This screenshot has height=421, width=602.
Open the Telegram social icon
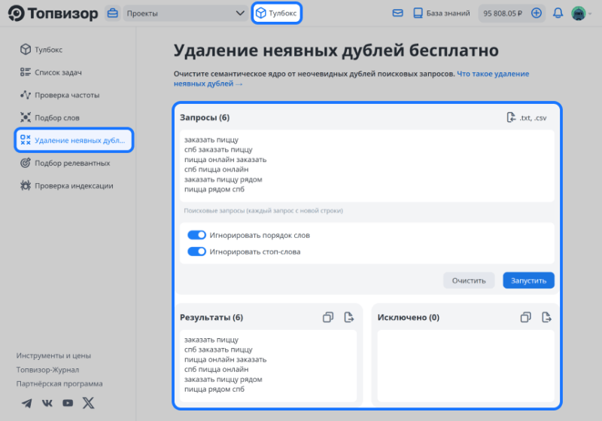(26, 403)
